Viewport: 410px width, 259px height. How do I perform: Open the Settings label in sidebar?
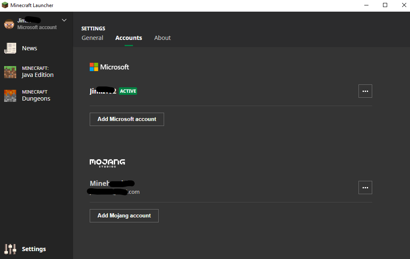point(34,249)
